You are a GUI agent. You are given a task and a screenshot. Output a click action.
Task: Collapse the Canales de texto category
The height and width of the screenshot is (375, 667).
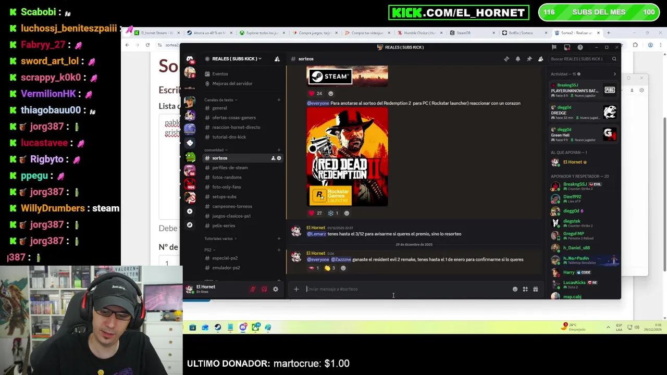click(x=220, y=100)
